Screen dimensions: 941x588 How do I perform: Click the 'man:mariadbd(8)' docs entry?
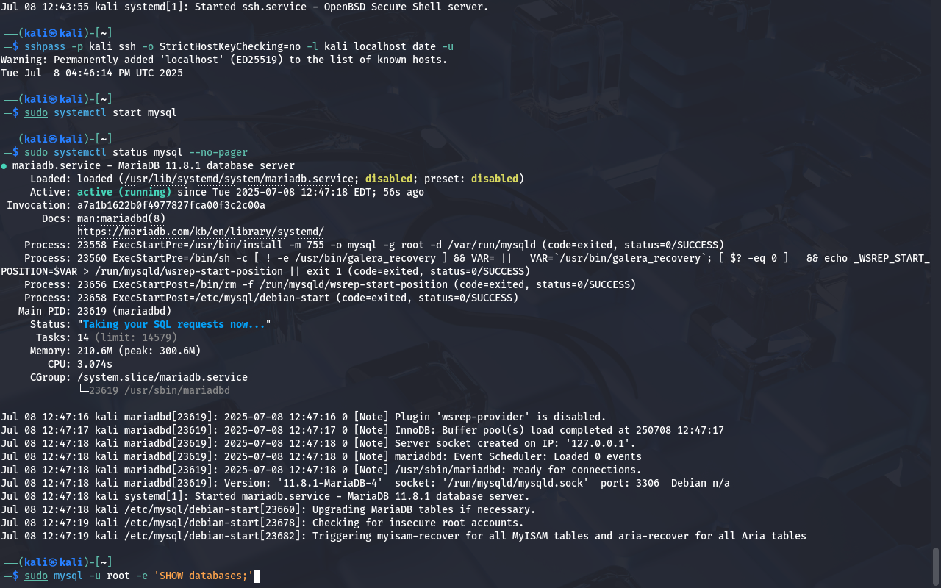coord(121,218)
